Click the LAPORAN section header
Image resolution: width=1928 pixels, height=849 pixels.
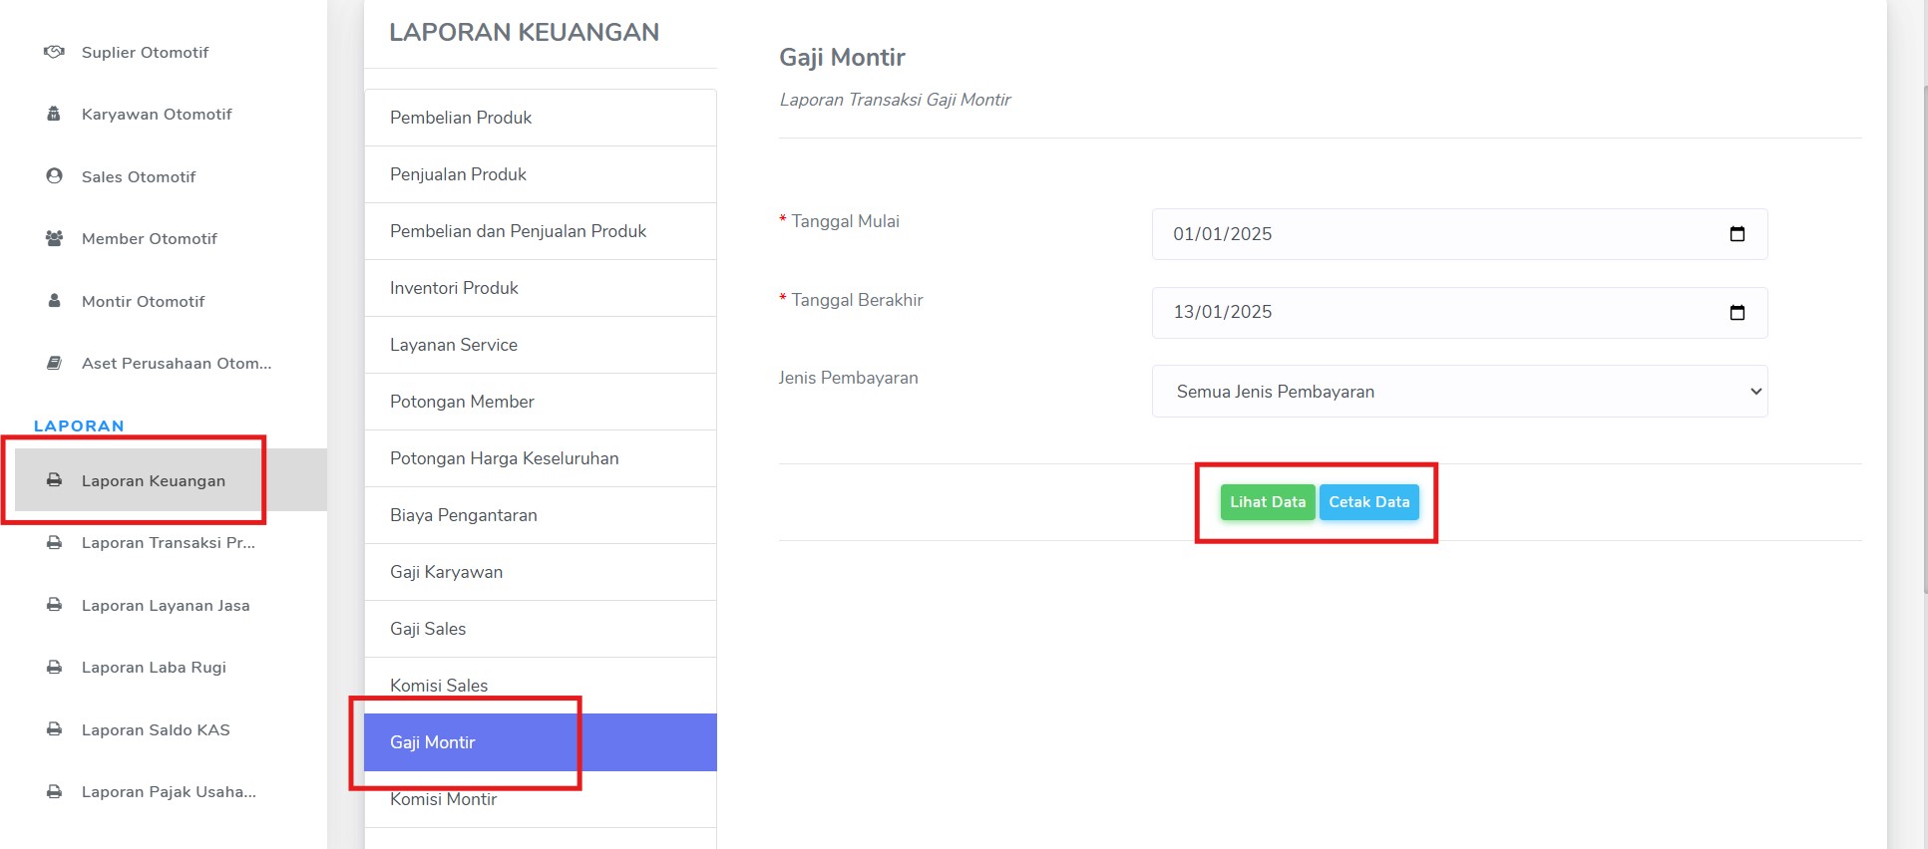(x=79, y=425)
